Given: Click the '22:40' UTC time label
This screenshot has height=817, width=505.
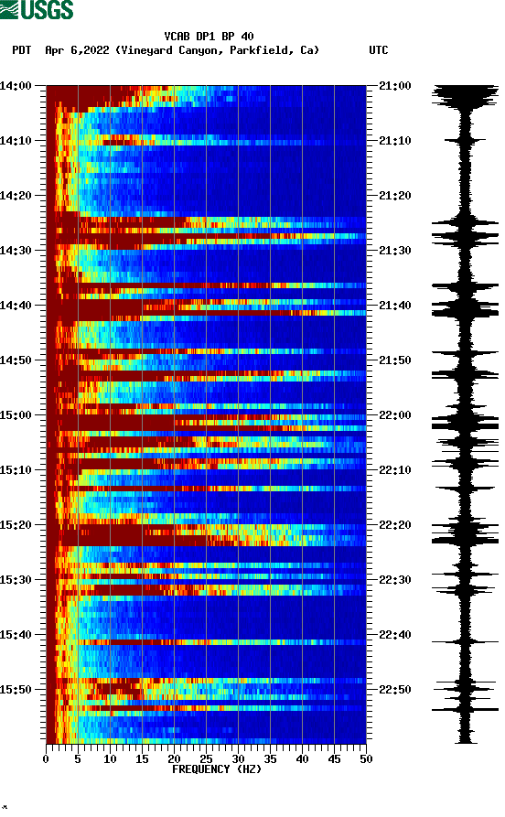Looking at the screenshot, I should coord(395,635).
